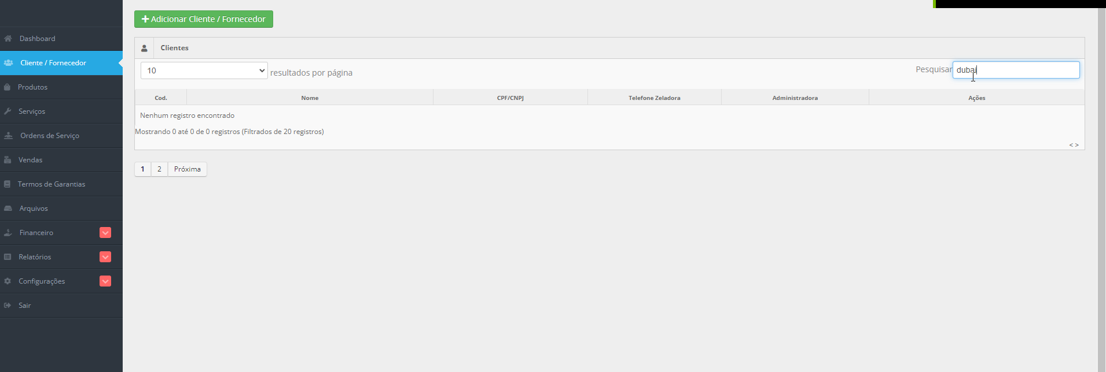This screenshot has height=372, width=1106.
Task: Open the Configurações menu label
Action: click(x=42, y=281)
